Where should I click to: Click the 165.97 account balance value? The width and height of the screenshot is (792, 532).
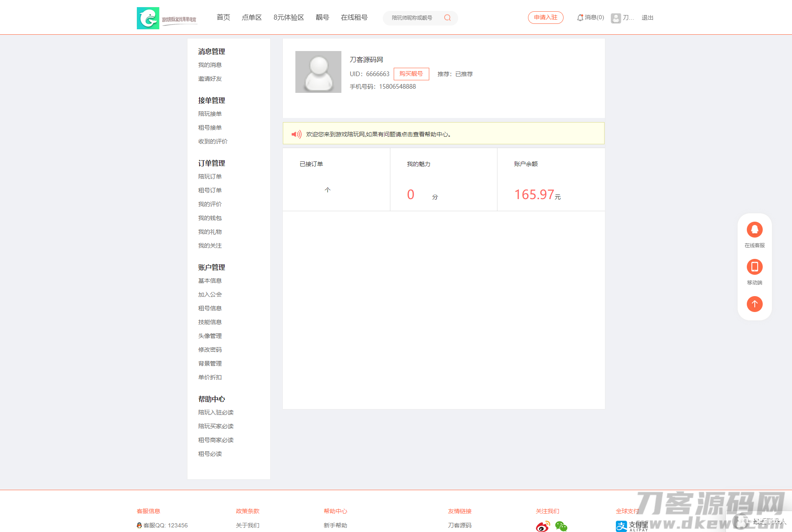click(534, 194)
